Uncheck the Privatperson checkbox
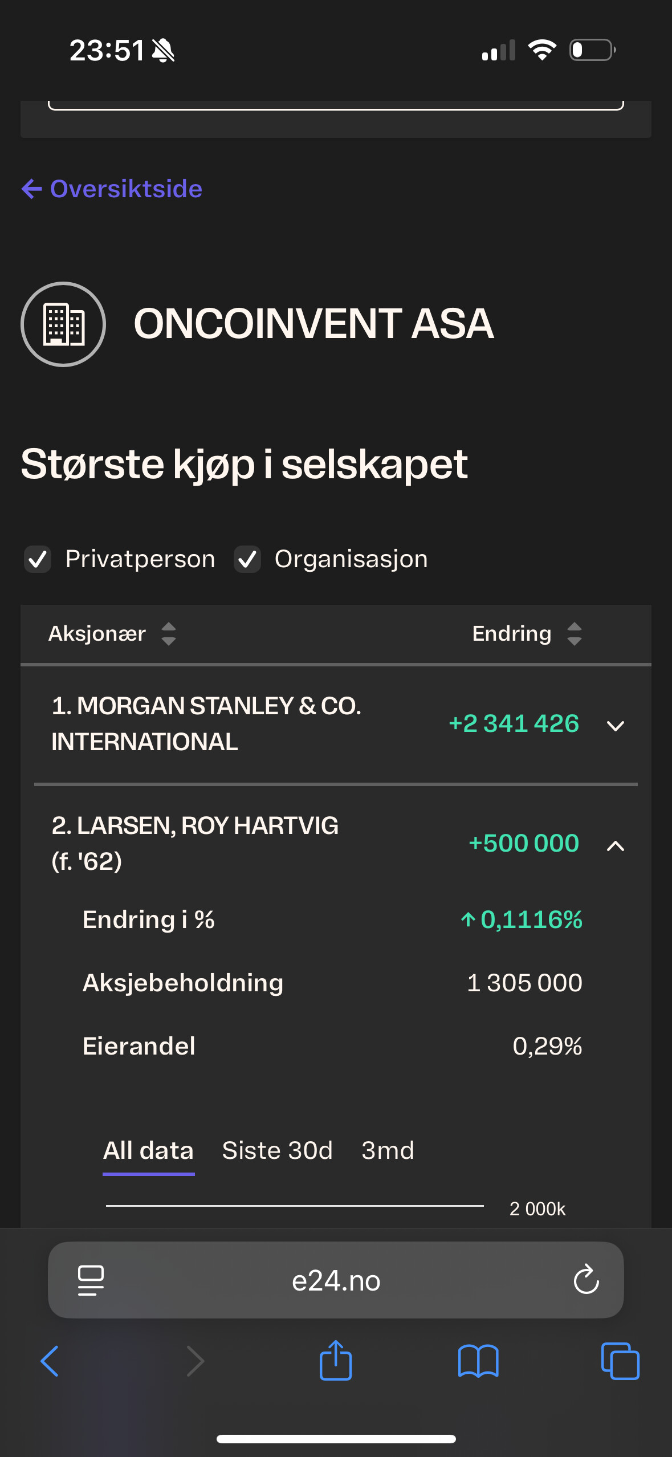The height and width of the screenshot is (1457, 672). pyautogui.click(x=38, y=559)
